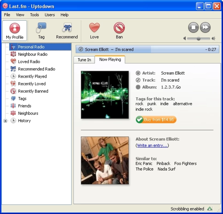223x214 pixels.
Task: Click the track progress bar
Action: point(147,49)
